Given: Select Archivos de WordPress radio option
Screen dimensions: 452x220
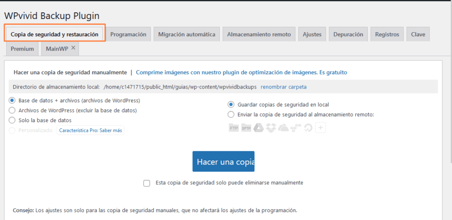Looking at the screenshot, I should click(x=12, y=110).
